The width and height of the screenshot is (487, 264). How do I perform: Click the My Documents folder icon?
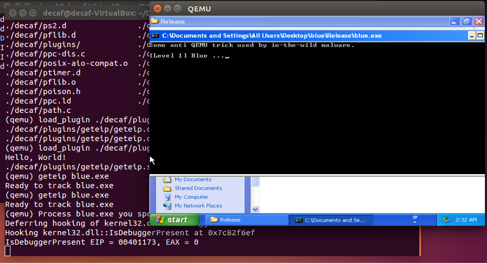point(167,179)
